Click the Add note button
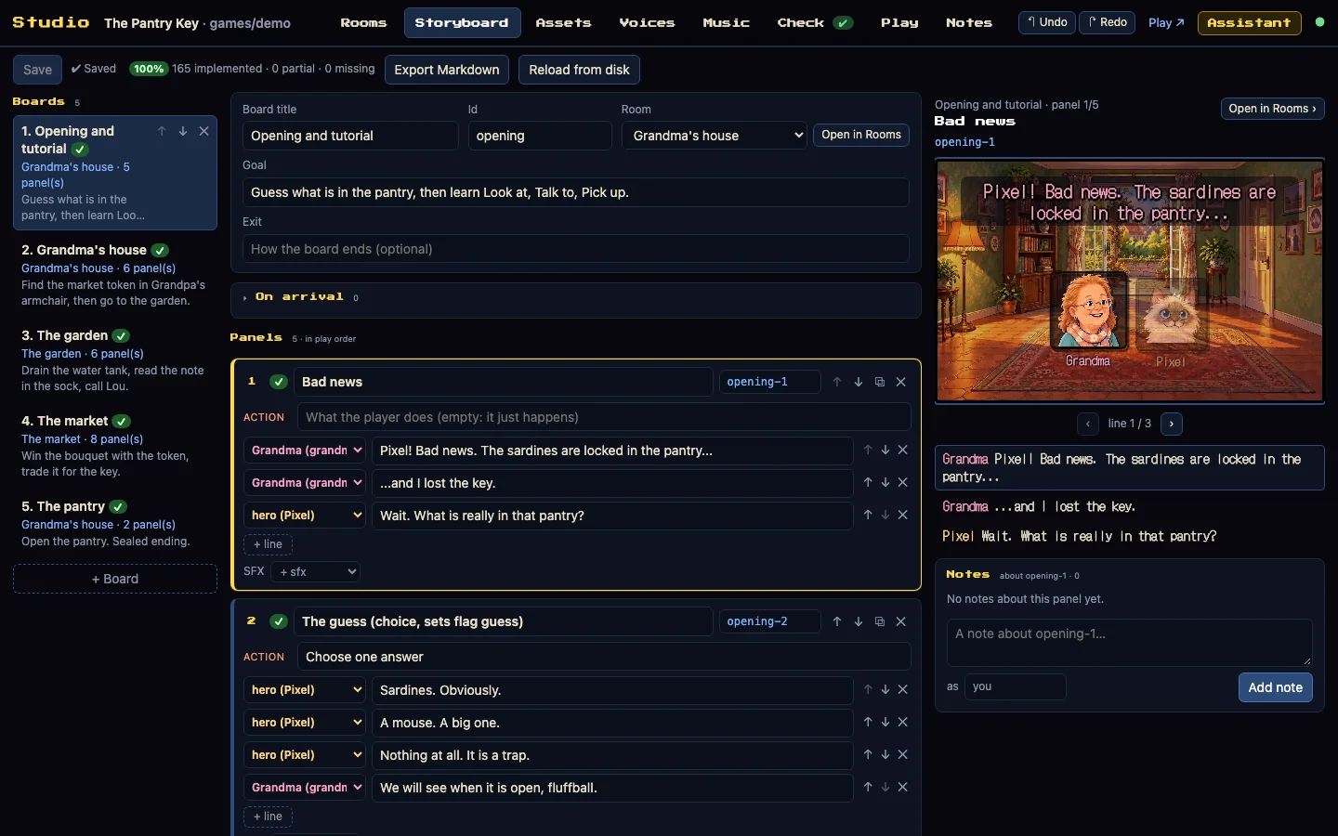Image resolution: width=1338 pixels, height=836 pixels. pos(1275,687)
